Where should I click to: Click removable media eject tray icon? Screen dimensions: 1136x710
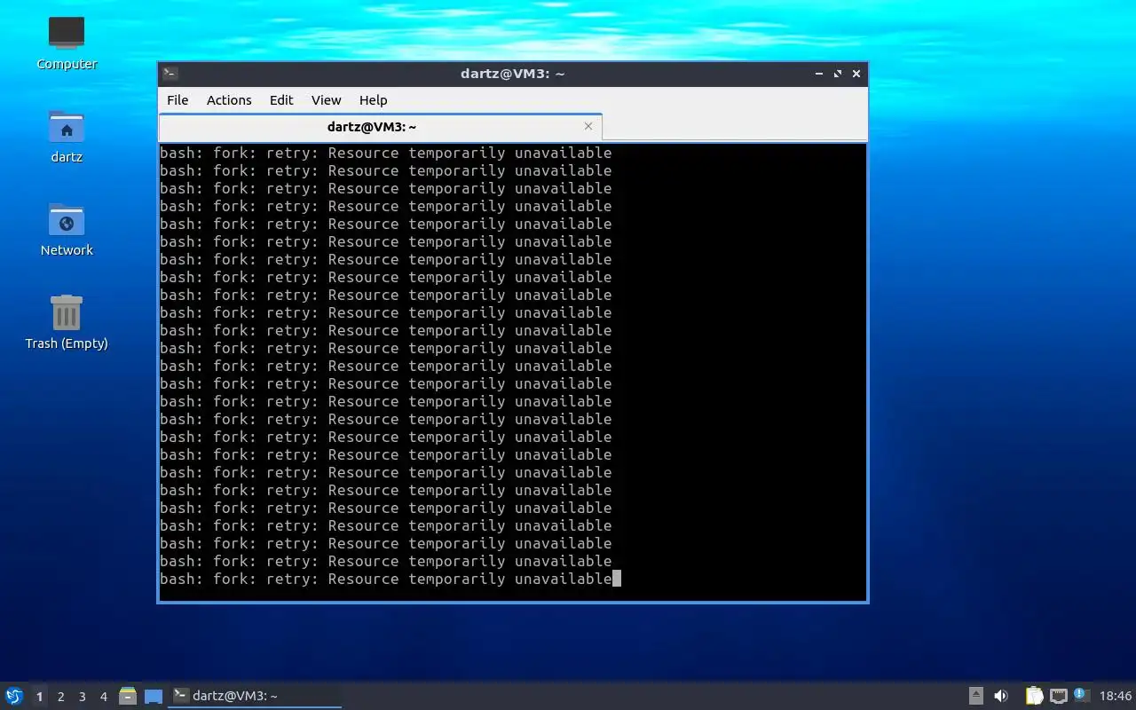point(975,696)
